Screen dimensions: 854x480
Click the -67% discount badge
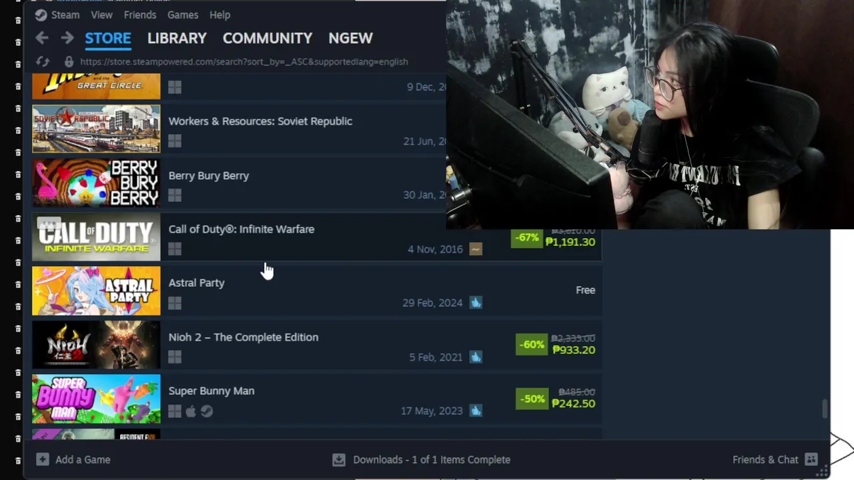(526, 238)
